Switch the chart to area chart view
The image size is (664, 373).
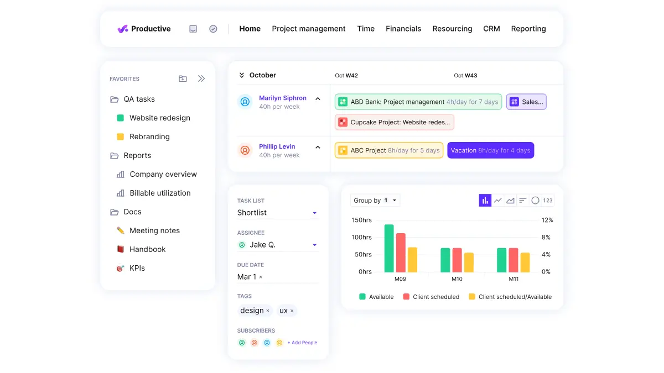[510, 200]
